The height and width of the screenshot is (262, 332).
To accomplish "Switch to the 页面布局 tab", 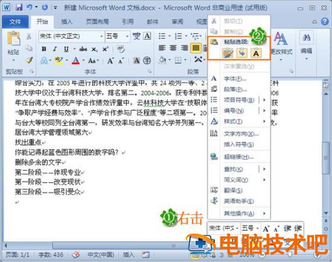I will (x=97, y=22).
